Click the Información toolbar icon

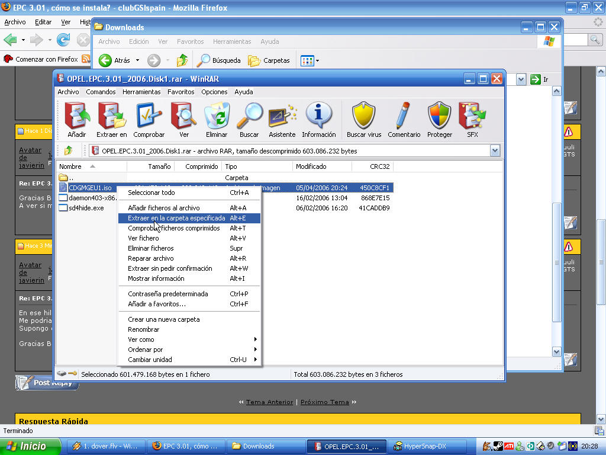point(318,120)
